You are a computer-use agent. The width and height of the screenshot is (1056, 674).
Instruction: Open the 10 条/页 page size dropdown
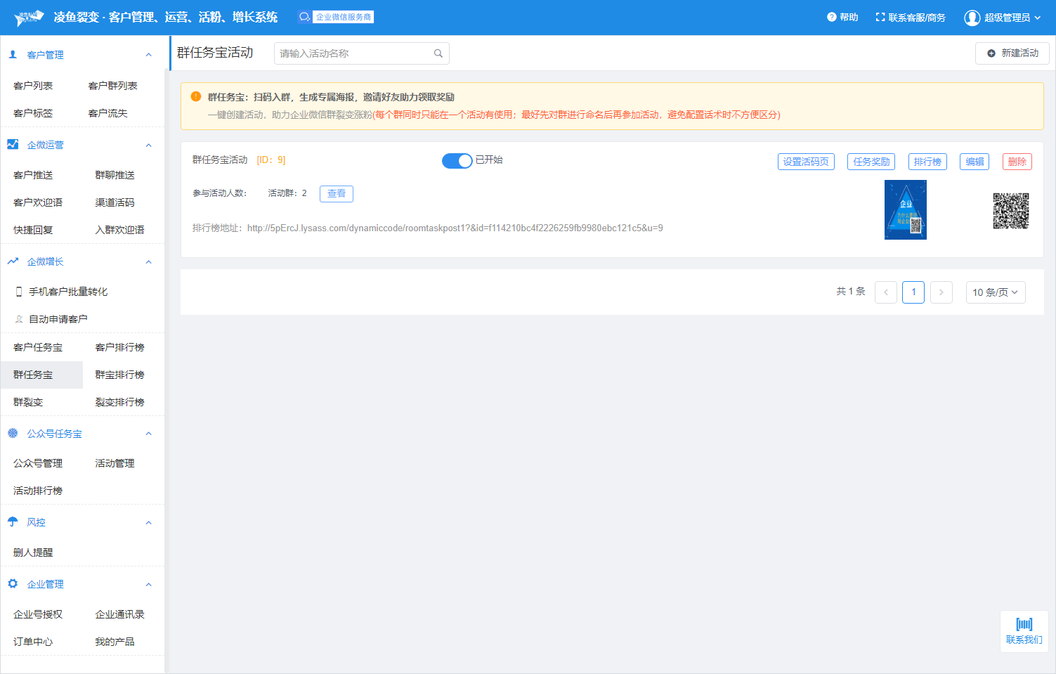coord(995,292)
